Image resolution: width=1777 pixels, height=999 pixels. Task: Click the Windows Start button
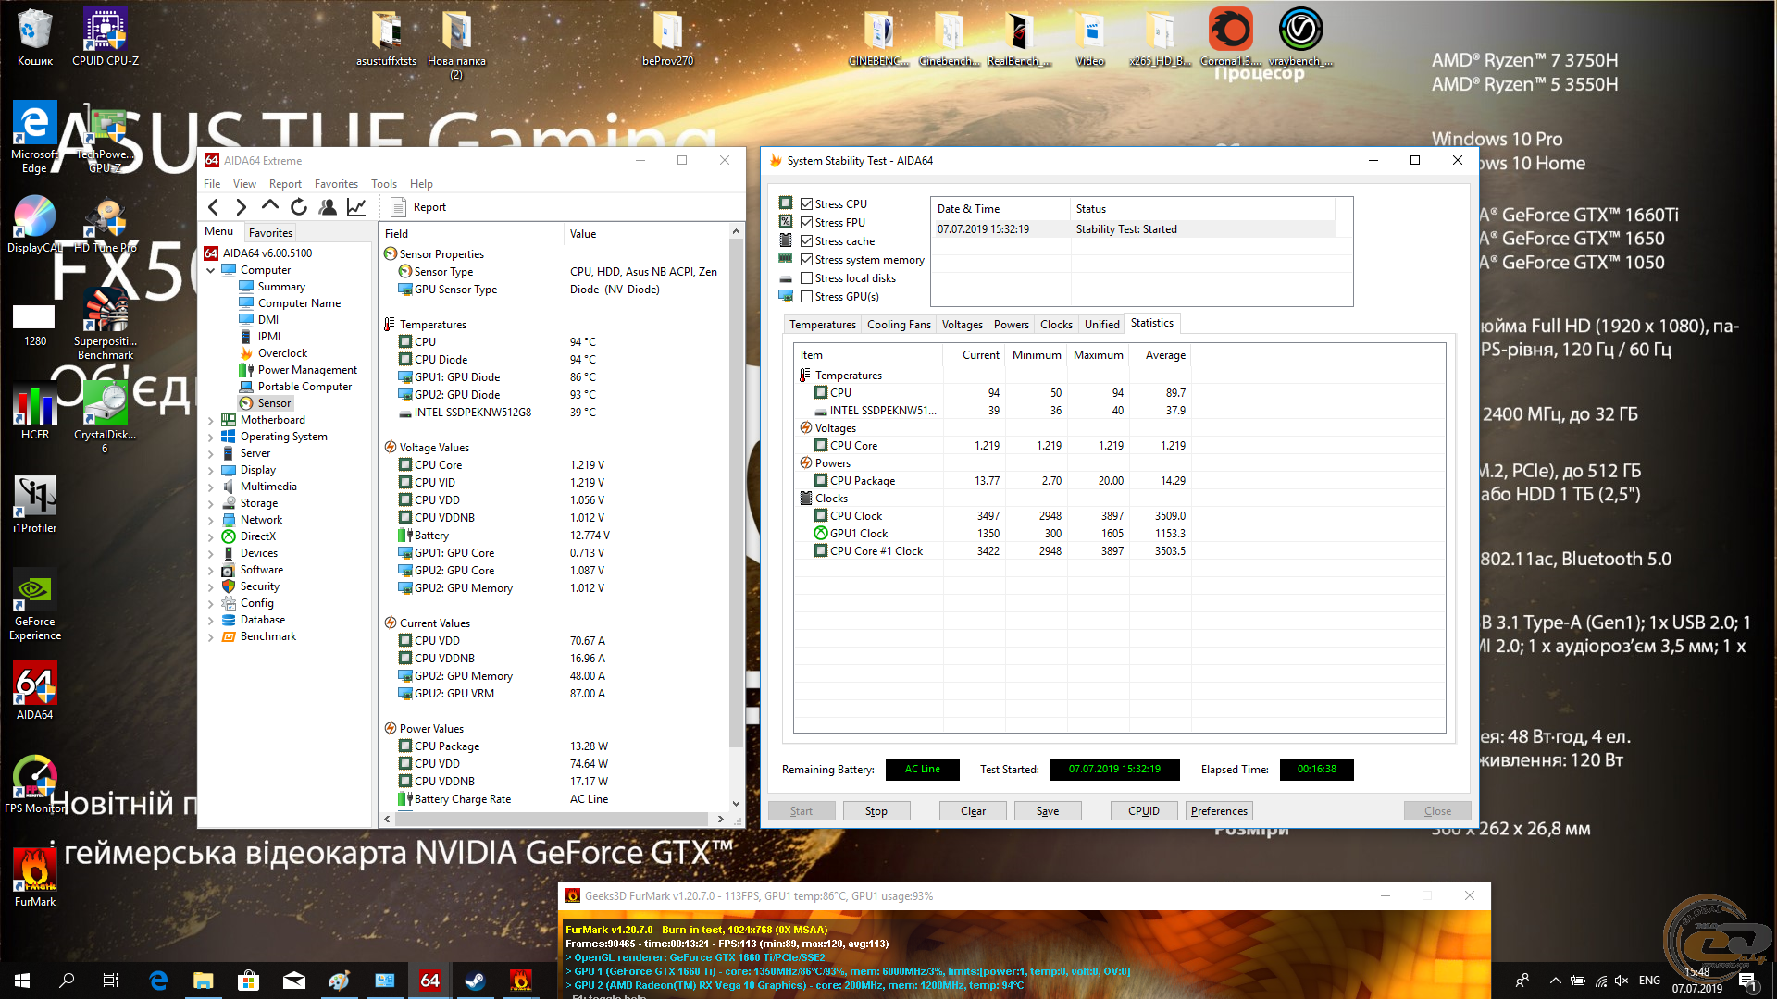click(22, 980)
